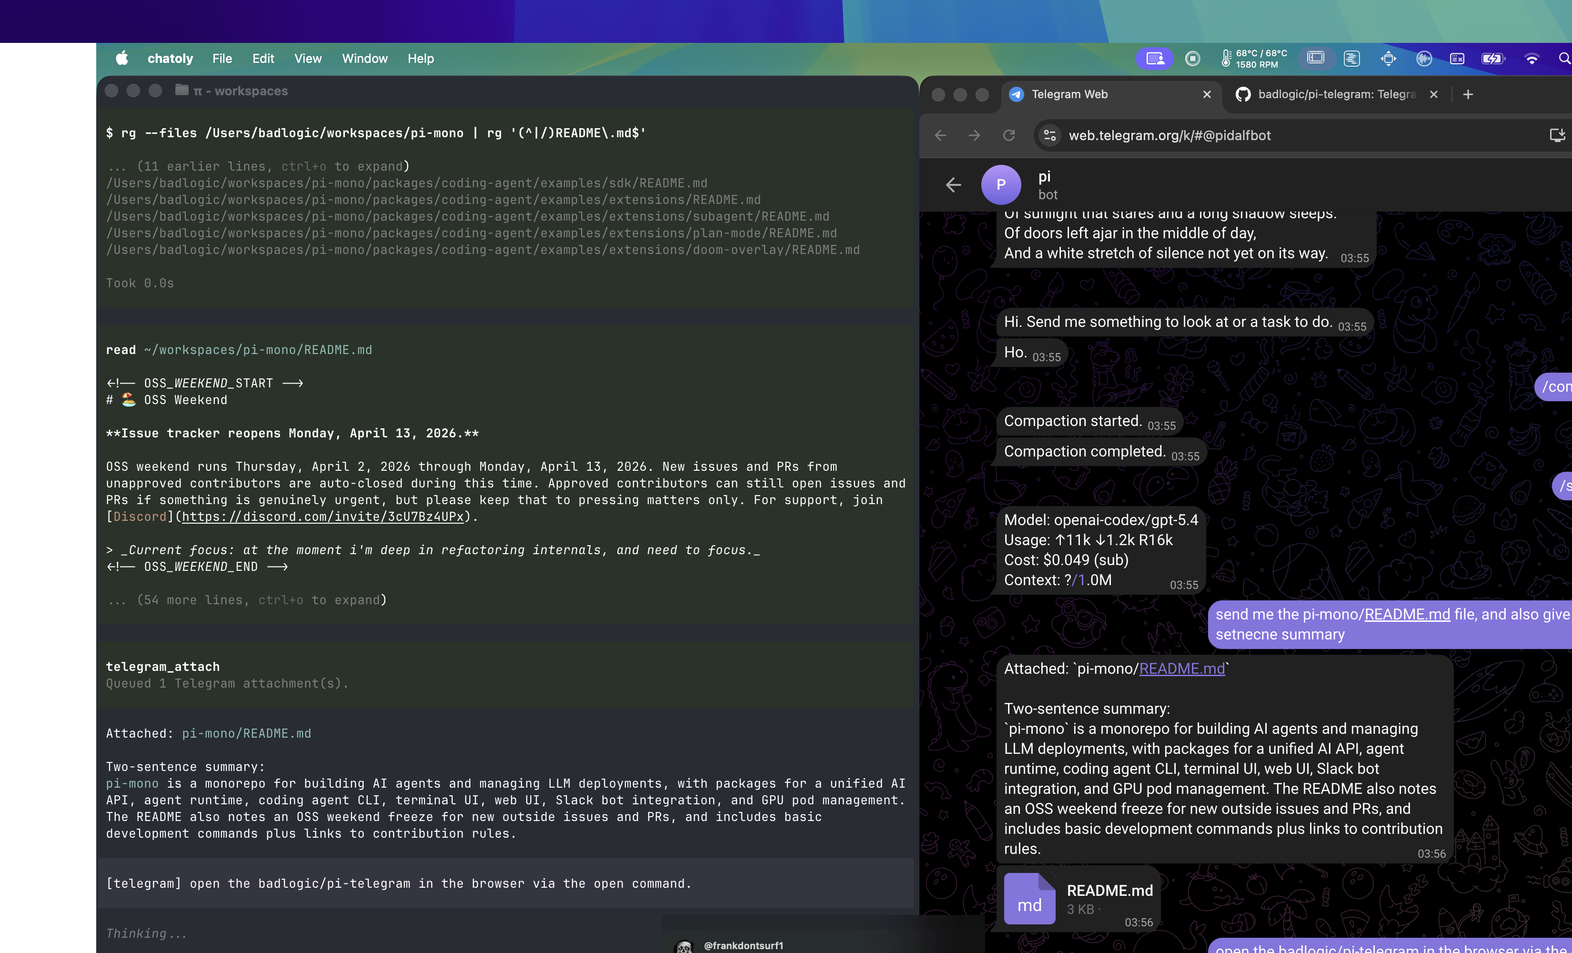Screen dimensions: 1572x953
Task: Open the View menu
Action: 308,59
